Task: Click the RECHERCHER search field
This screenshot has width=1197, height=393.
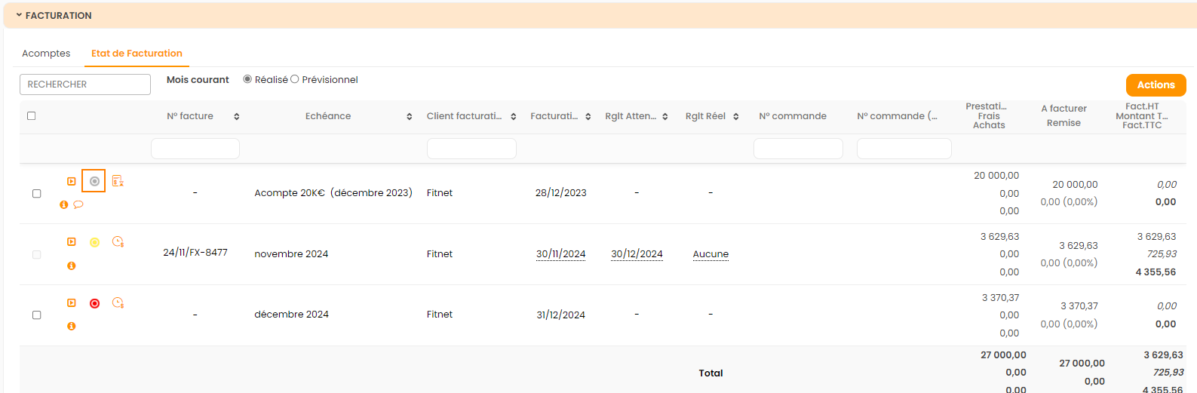Action: [85, 84]
